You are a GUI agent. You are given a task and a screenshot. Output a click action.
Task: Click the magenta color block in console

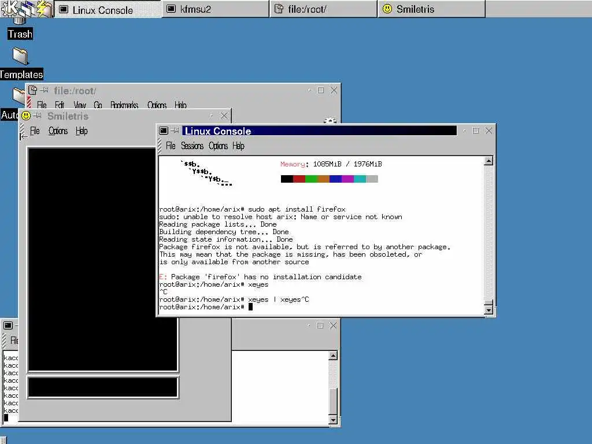click(x=347, y=179)
